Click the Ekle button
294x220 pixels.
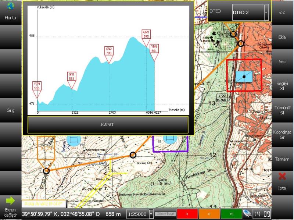pyautogui.click(x=282, y=37)
